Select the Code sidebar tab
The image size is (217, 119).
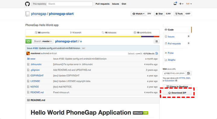coord(177,30)
